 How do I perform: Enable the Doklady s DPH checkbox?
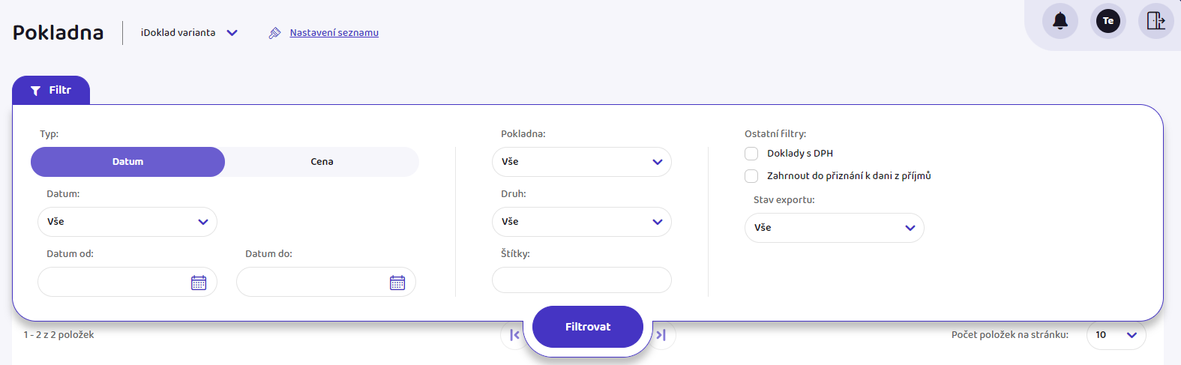point(751,154)
